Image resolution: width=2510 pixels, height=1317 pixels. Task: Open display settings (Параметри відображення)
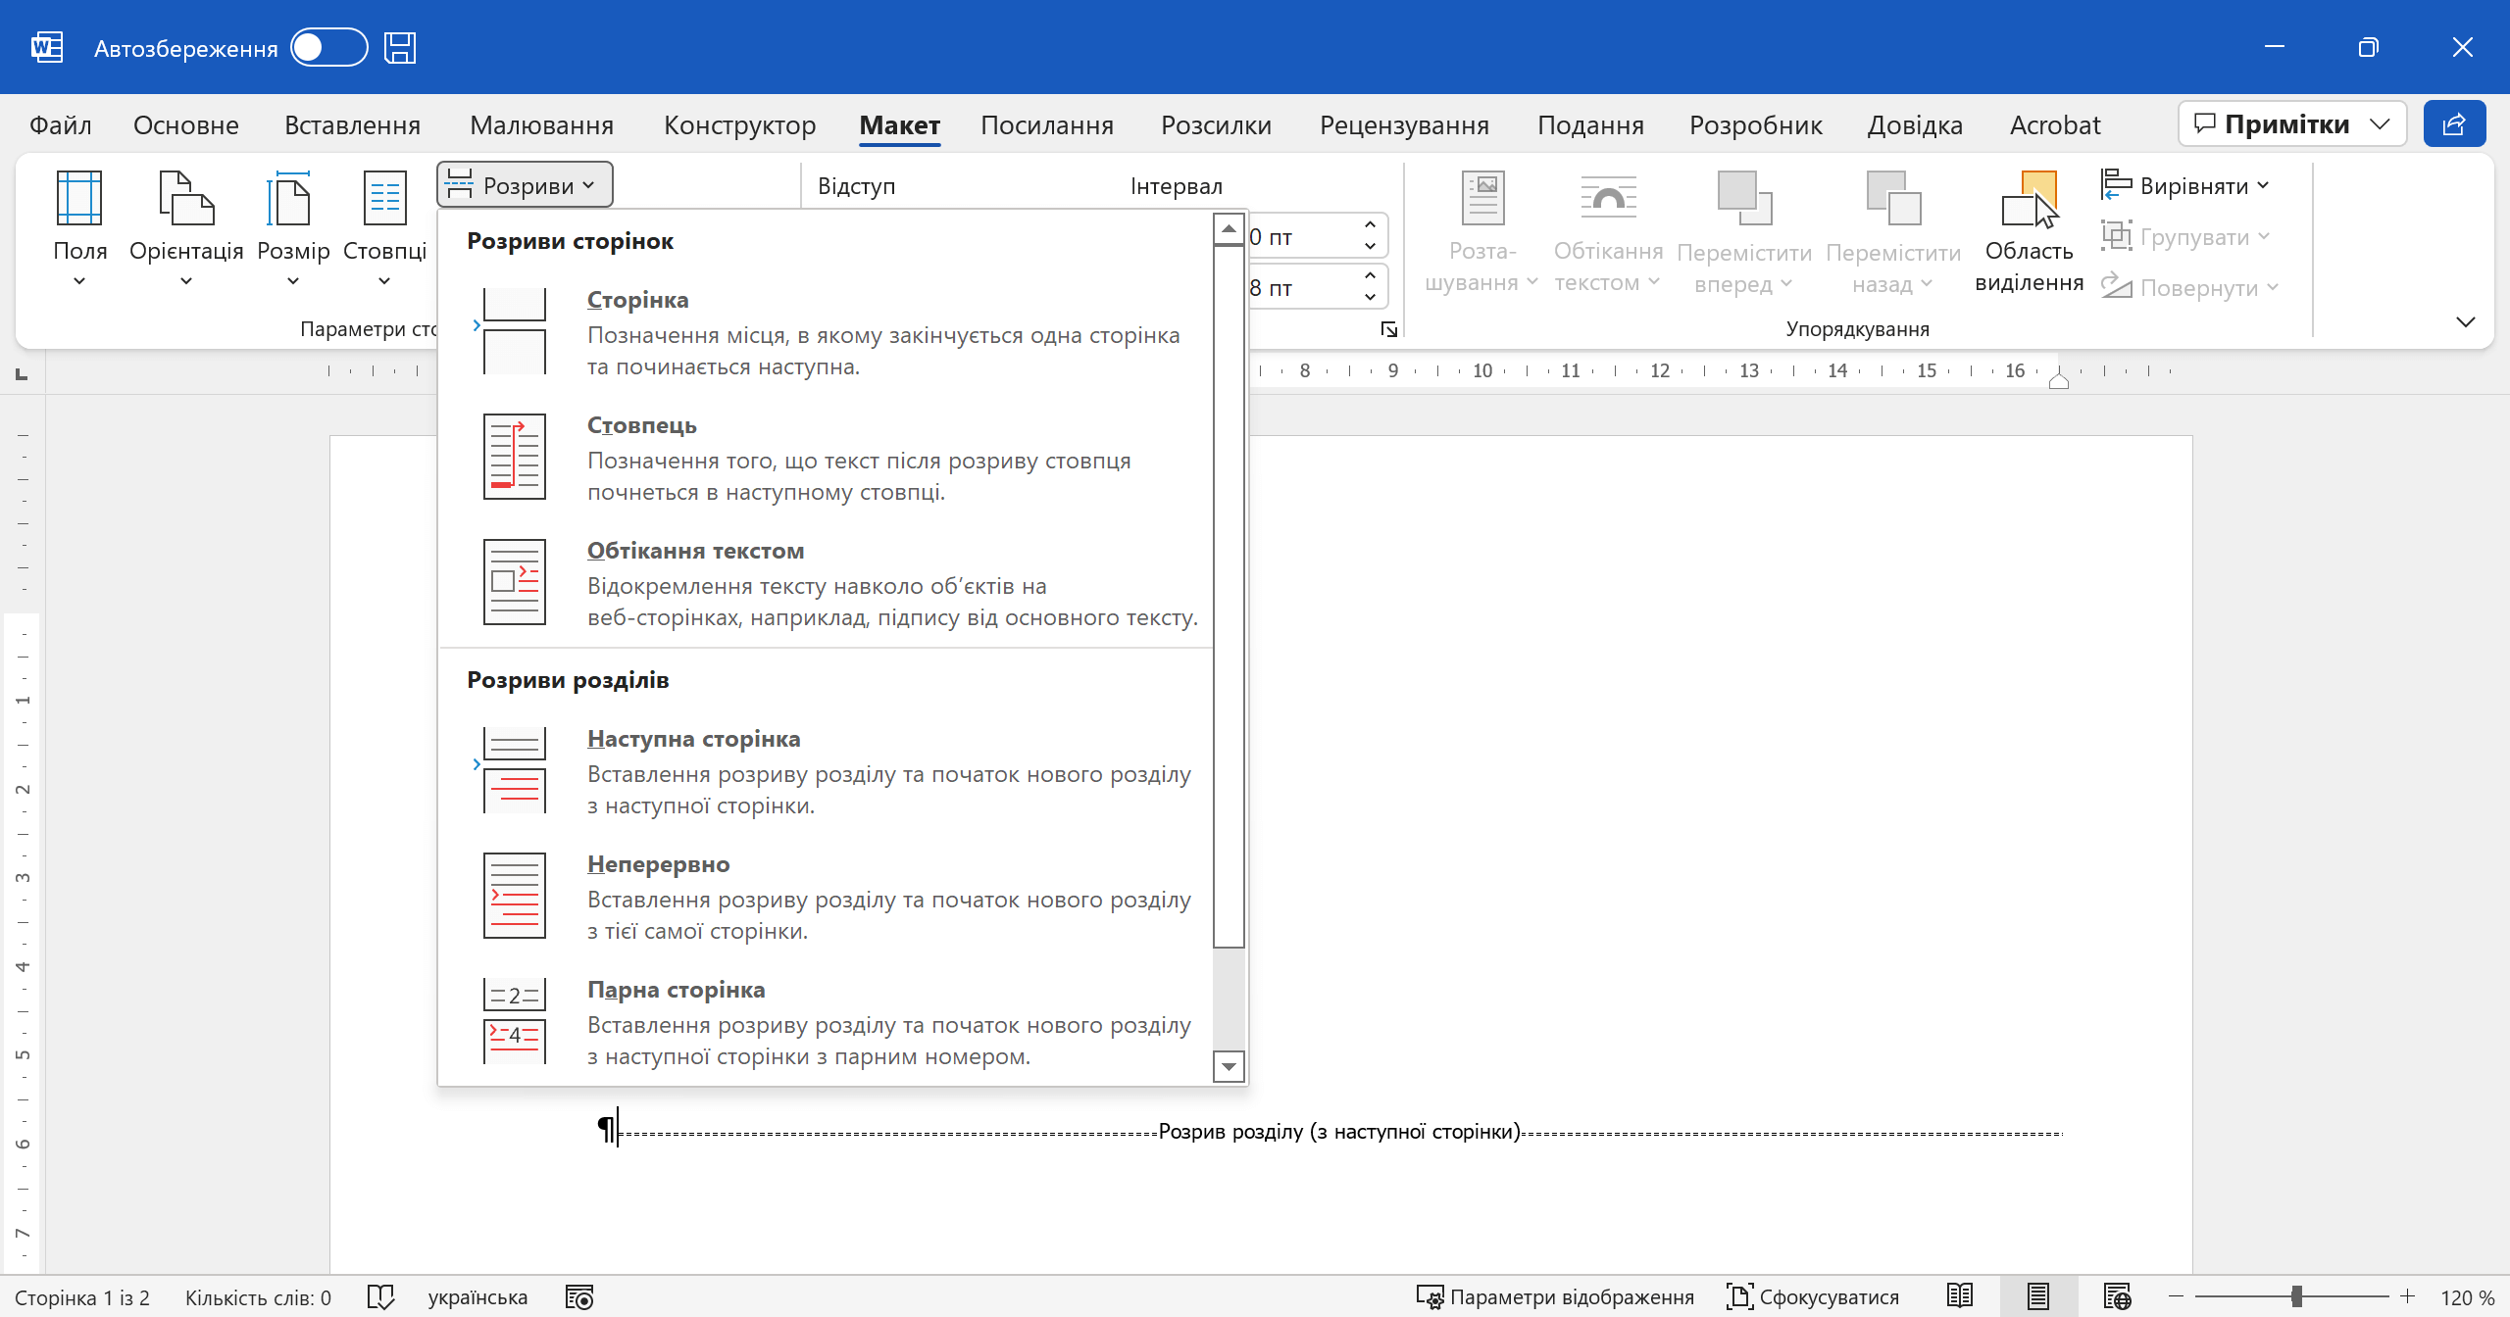[1555, 1296]
